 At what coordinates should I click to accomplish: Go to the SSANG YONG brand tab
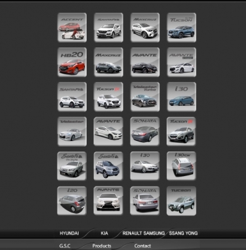pyautogui.click(x=183, y=233)
